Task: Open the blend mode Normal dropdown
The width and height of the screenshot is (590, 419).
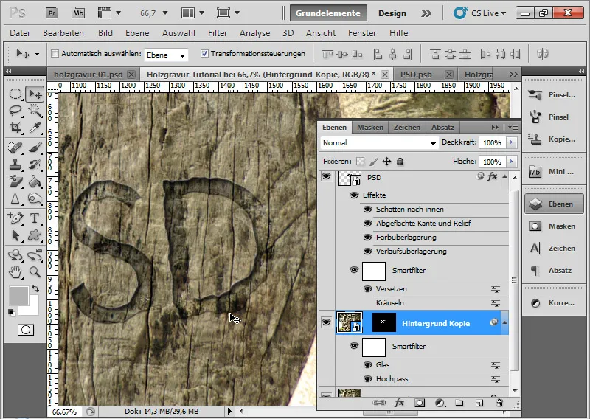Action: (x=379, y=142)
